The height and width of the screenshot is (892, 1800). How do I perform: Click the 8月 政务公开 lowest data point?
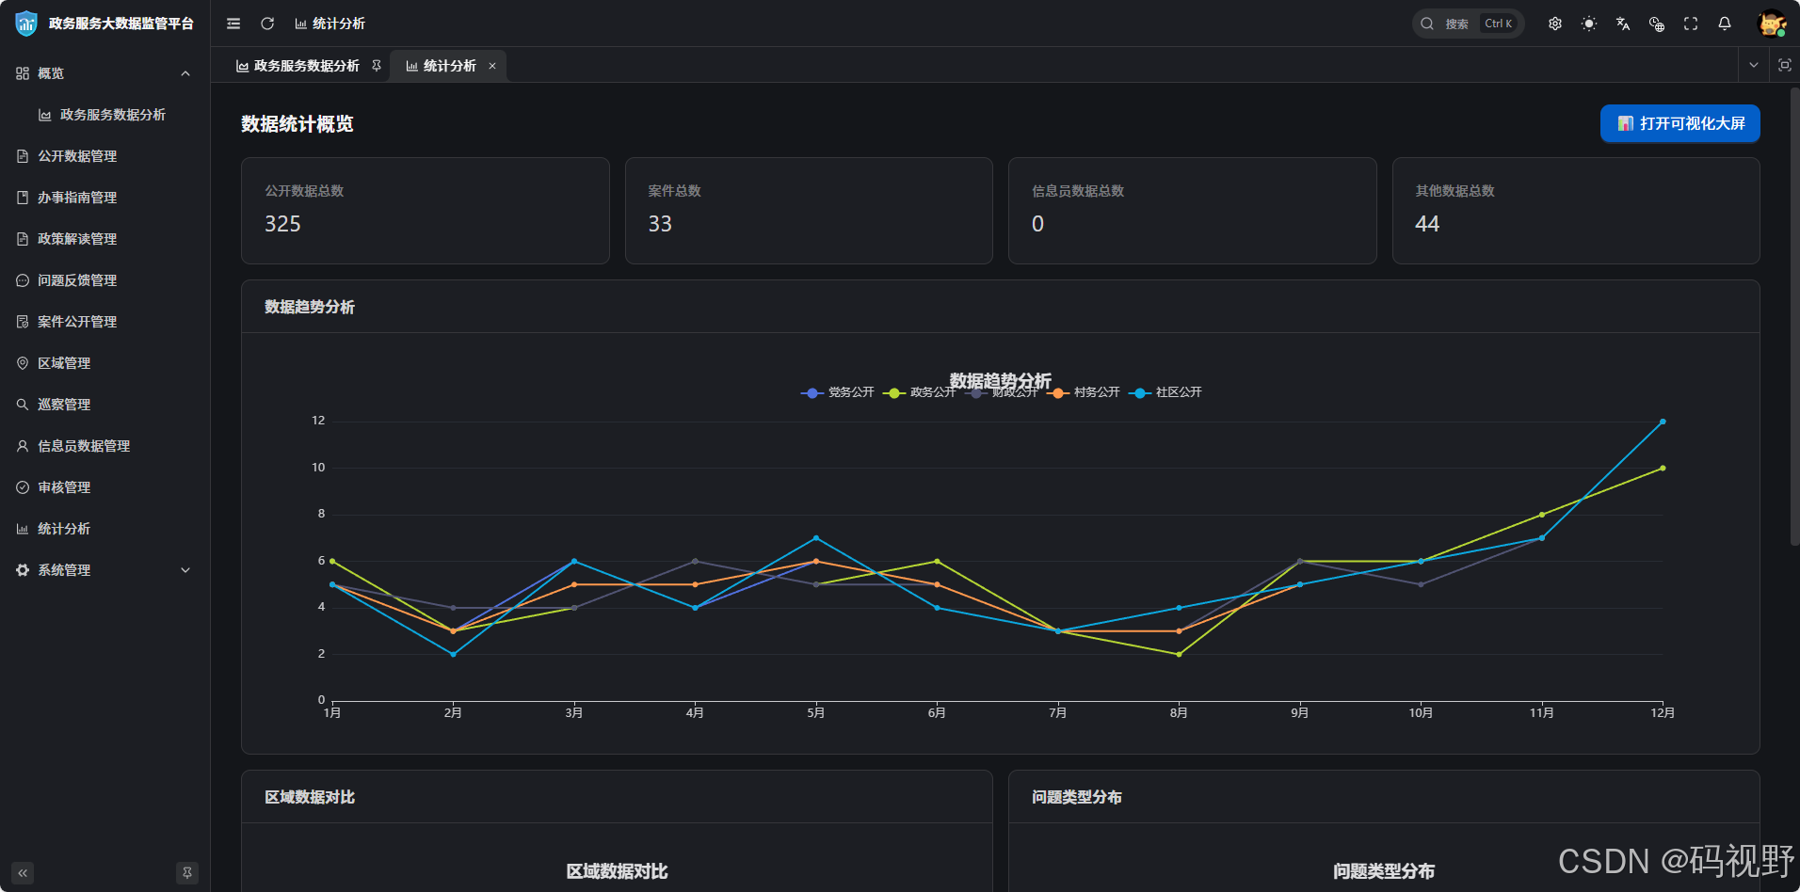[x=1179, y=654]
